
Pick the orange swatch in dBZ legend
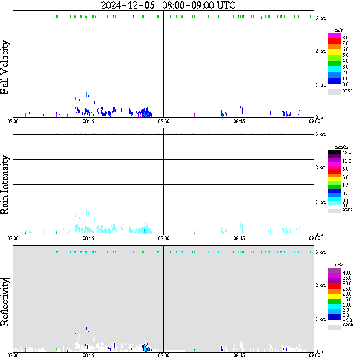(x=335, y=291)
